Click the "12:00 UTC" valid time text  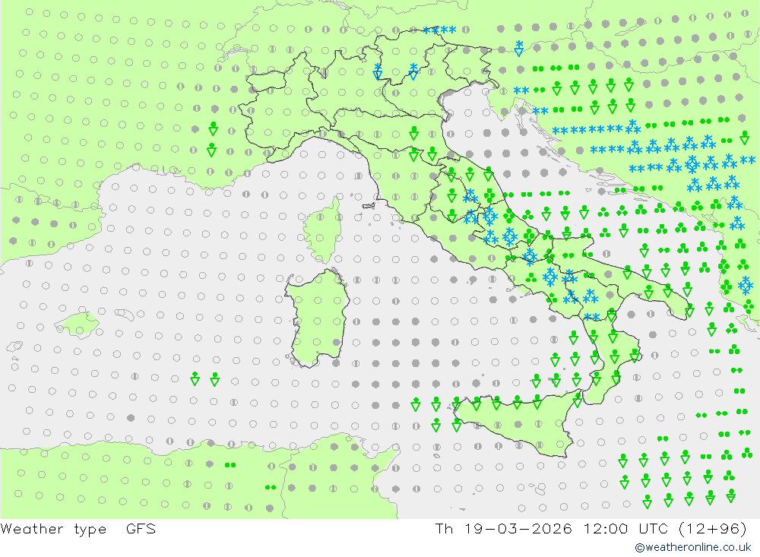pyautogui.click(x=625, y=528)
